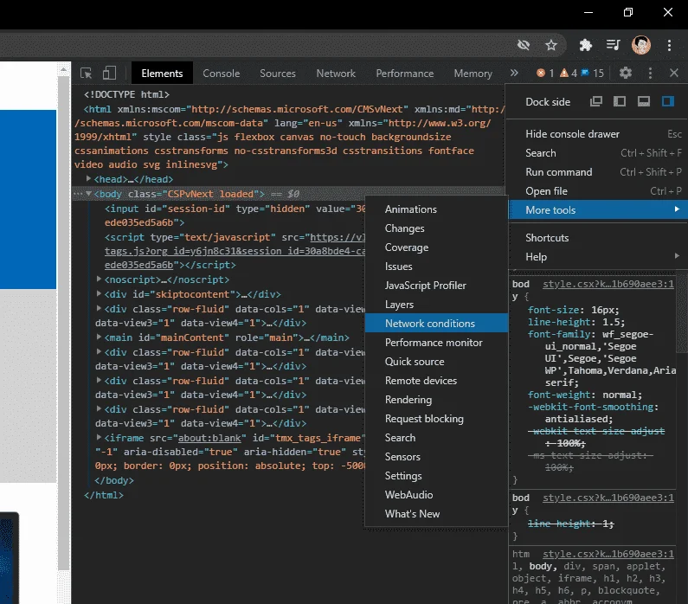688x604 pixels.
Task: Expand the mainContent main node
Action: click(x=100, y=337)
